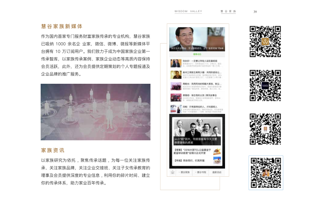Click the second QR code with dark center logo
The height and width of the screenshot is (214, 321).
265,85
